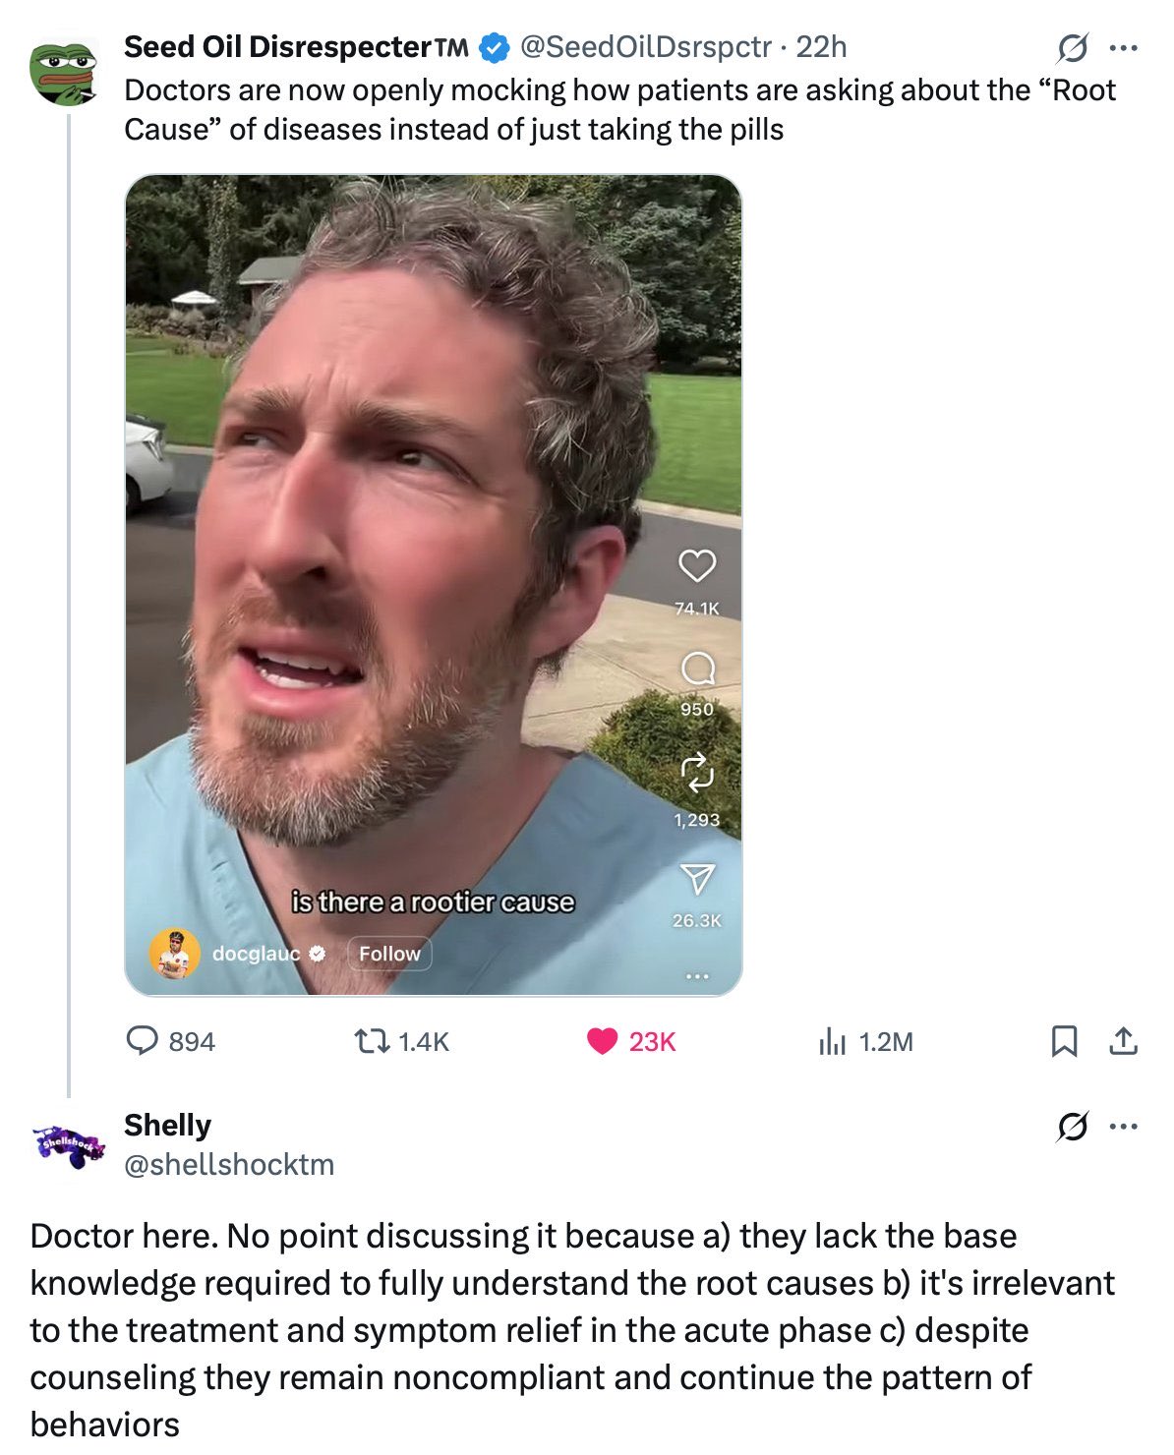Go to @shellshocktm profile handle

point(229,1164)
